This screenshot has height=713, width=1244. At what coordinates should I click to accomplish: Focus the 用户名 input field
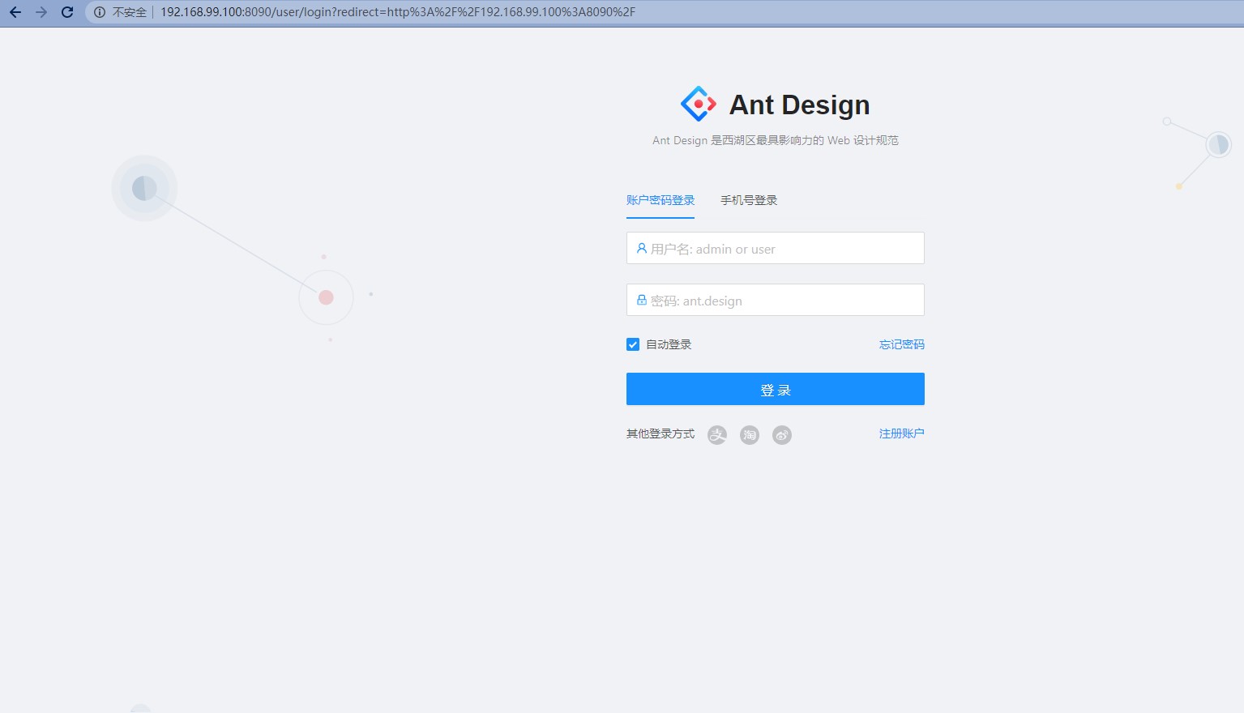point(776,248)
